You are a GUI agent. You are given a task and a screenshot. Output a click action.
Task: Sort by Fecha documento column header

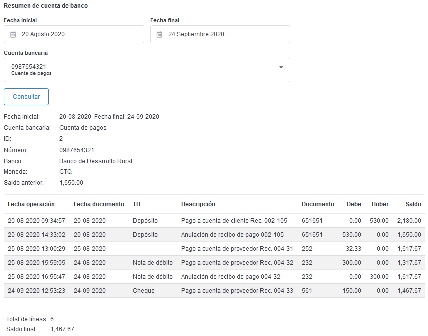99,204
